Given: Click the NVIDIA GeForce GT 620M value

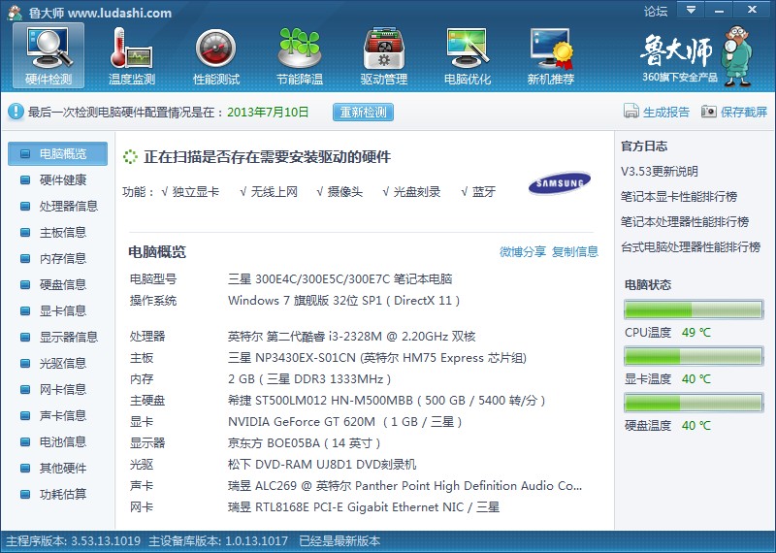Looking at the screenshot, I should [345, 422].
